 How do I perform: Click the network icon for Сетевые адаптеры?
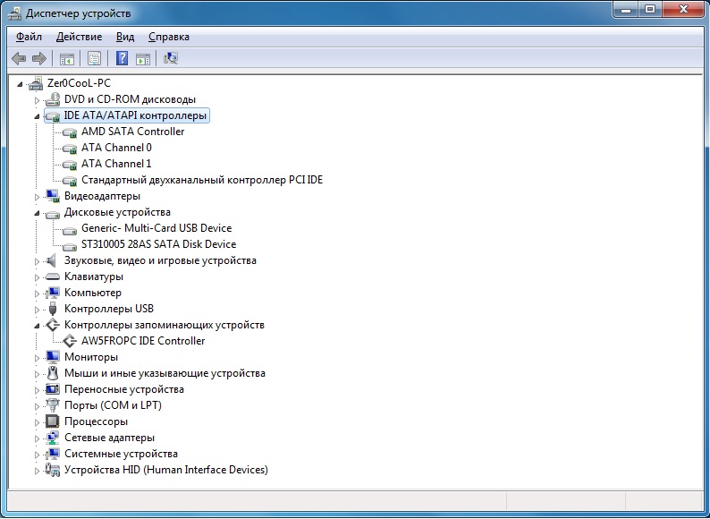pyautogui.click(x=53, y=438)
